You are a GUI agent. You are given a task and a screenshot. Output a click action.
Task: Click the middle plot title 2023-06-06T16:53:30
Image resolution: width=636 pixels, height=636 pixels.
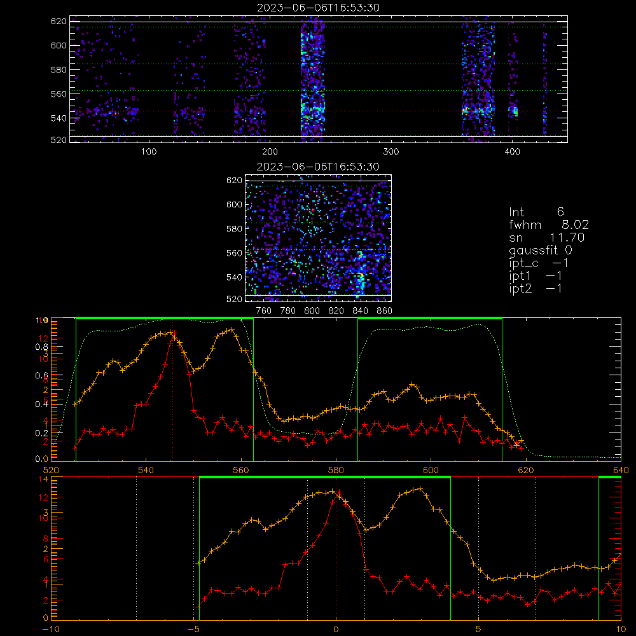[x=318, y=167]
